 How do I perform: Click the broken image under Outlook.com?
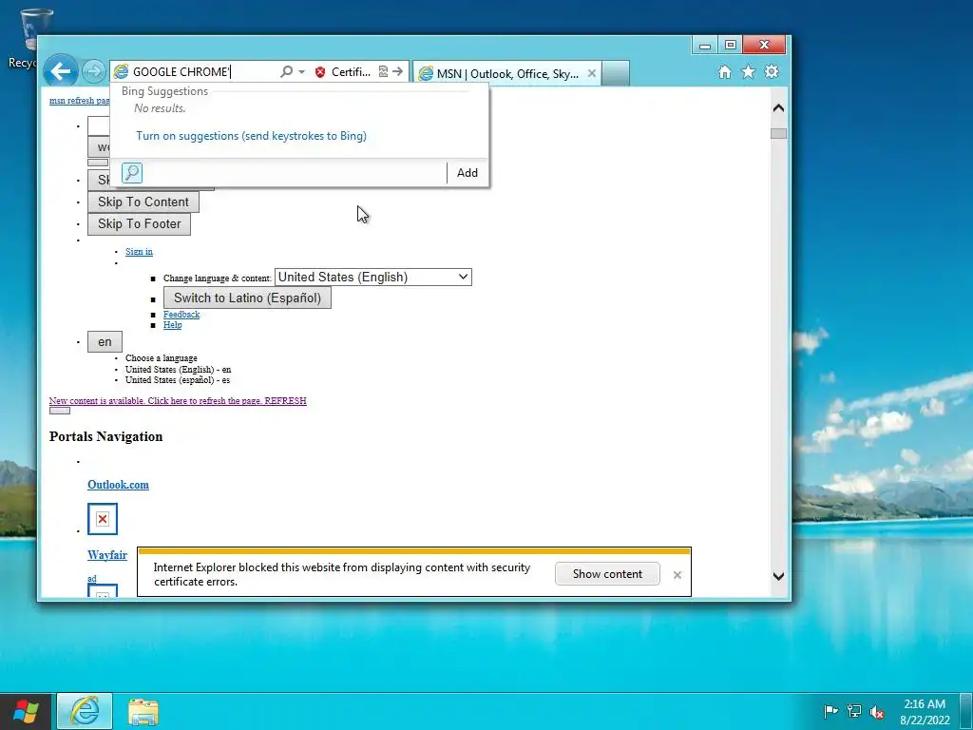point(103,519)
